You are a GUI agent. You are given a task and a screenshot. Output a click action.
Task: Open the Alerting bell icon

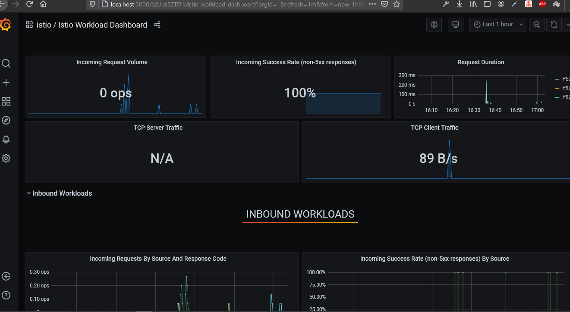[6, 139]
